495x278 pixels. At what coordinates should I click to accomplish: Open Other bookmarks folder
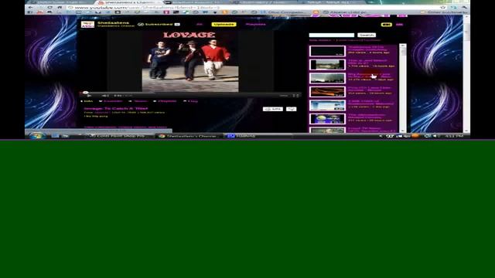point(444,12)
